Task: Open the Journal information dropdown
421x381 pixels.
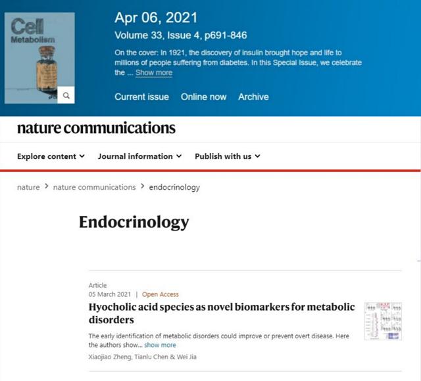Action: click(140, 156)
